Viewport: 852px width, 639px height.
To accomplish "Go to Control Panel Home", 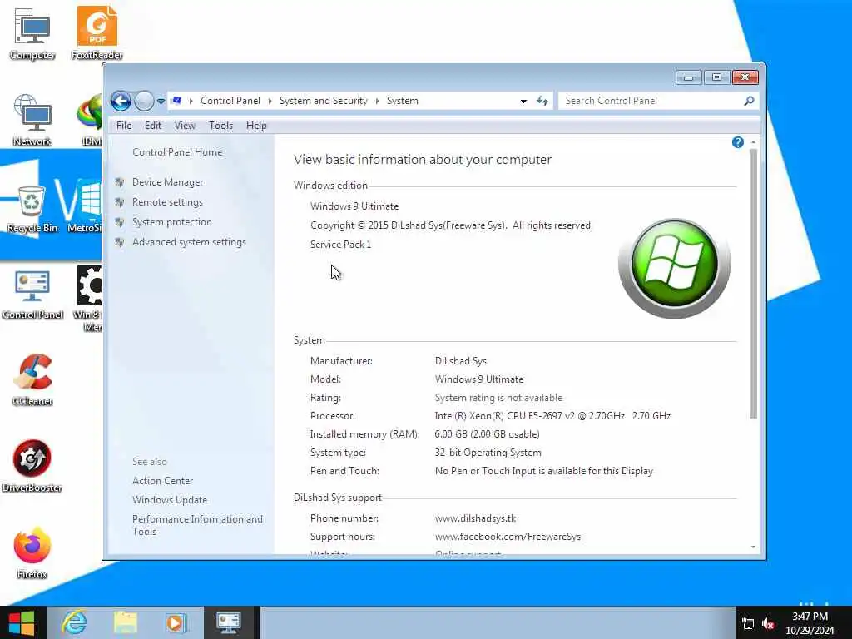I will click(177, 152).
